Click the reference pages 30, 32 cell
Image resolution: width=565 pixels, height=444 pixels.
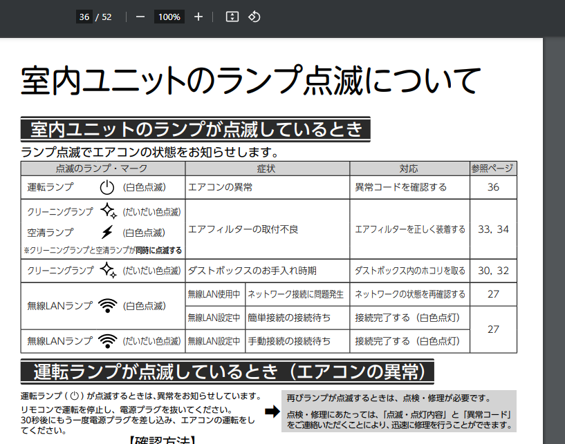(x=492, y=271)
